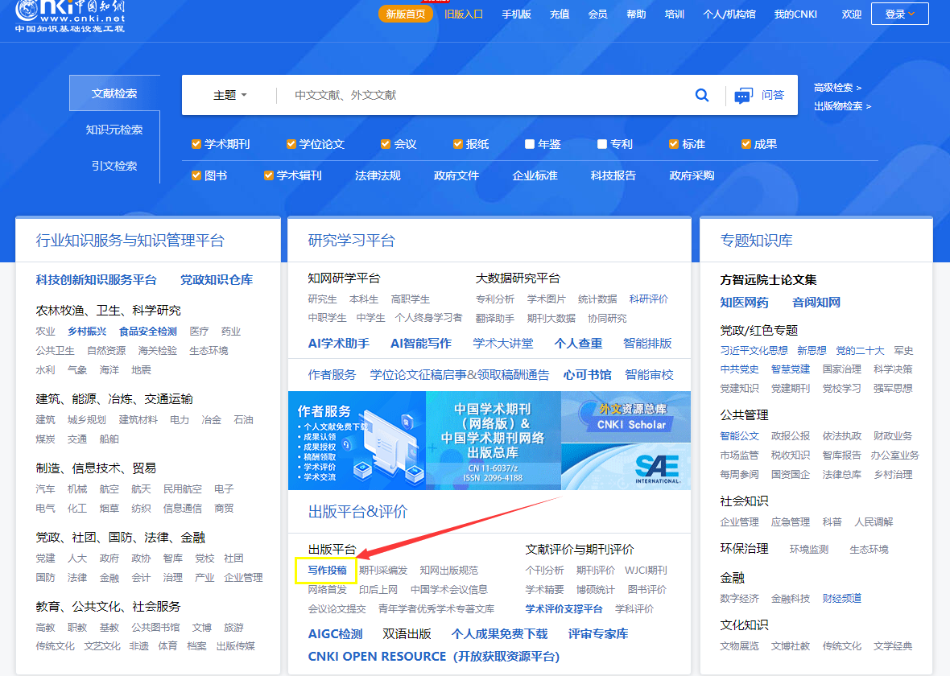Open the AI学术助手 link
The height and width of the screenshot is (676, 950).
pyautogui.click(x=339, y=344)
